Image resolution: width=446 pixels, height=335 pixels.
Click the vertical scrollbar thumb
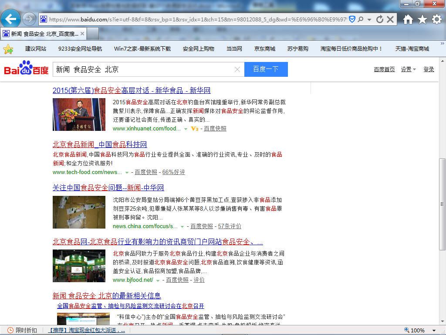(x=443, y=204)
